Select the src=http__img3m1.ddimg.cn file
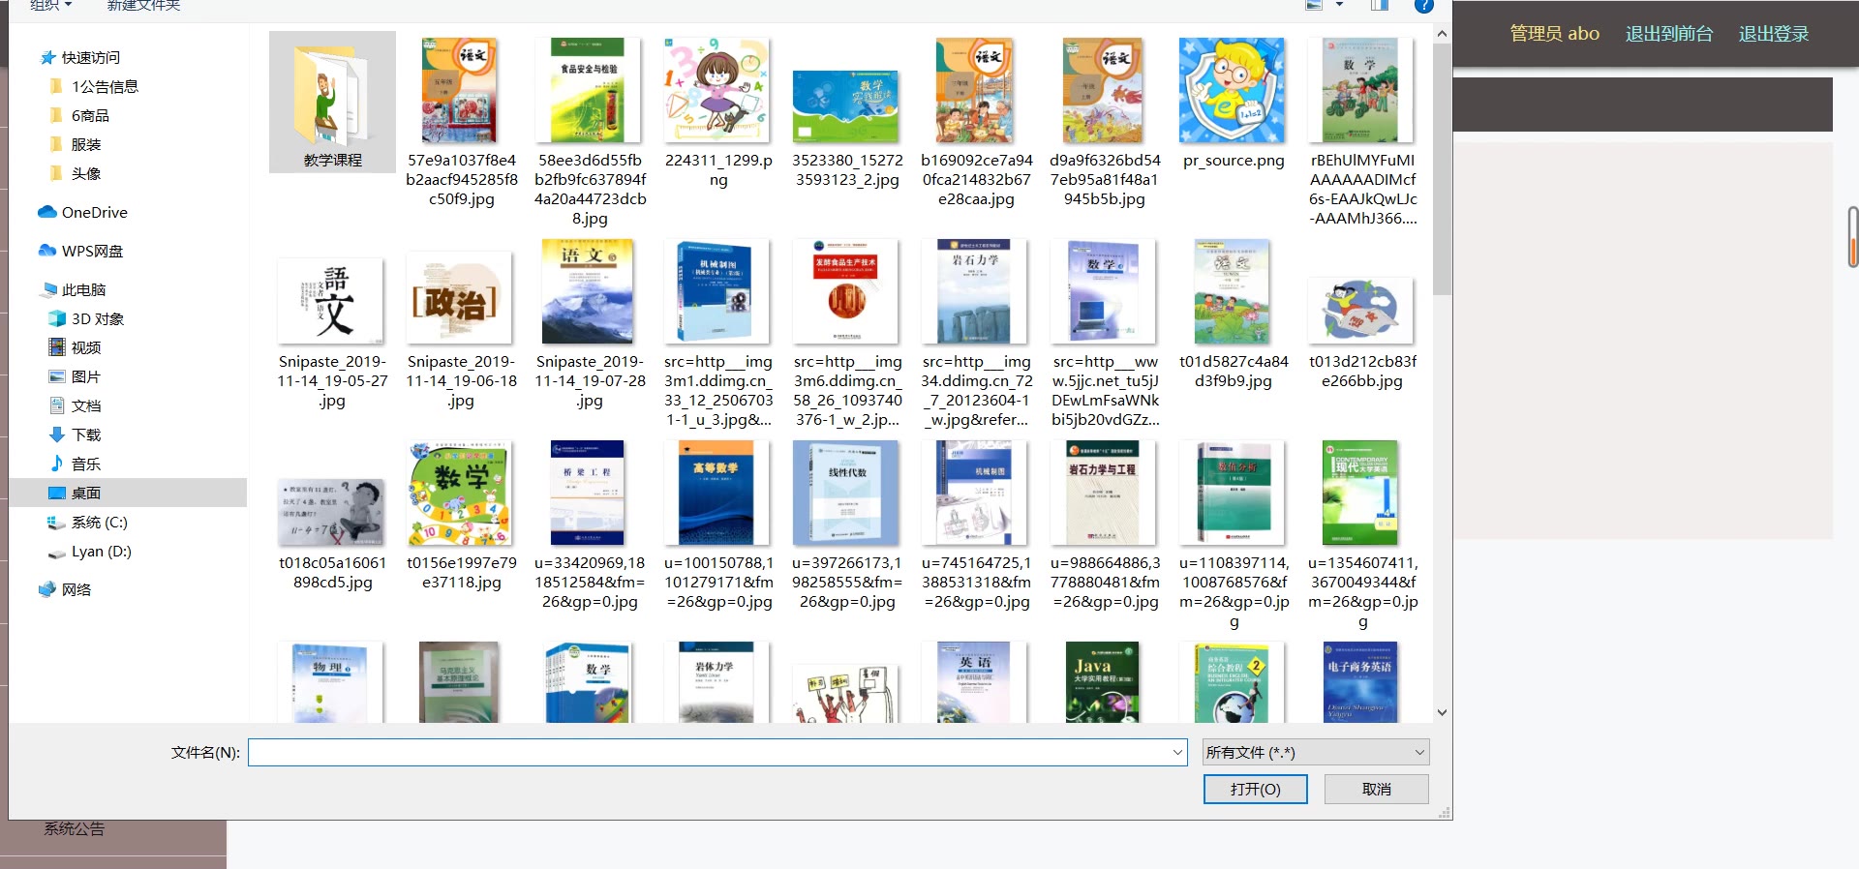Screen dimensions: 1859x869 (718, 334)
